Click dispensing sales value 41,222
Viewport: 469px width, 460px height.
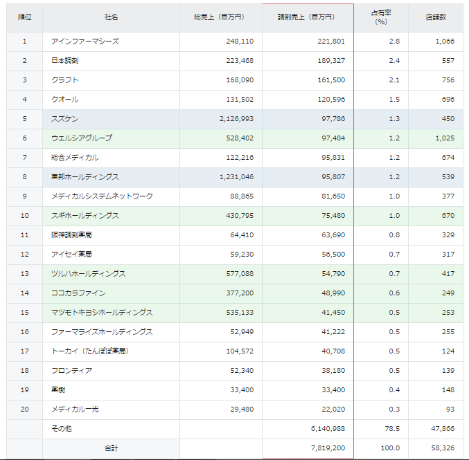tap(333, 332)
